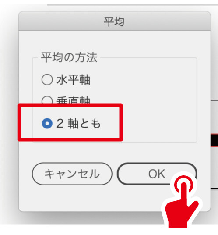This screenshot has width=218, height=235.
Task: Click the 平均の方法 group heading
Action: coord(69,57)
